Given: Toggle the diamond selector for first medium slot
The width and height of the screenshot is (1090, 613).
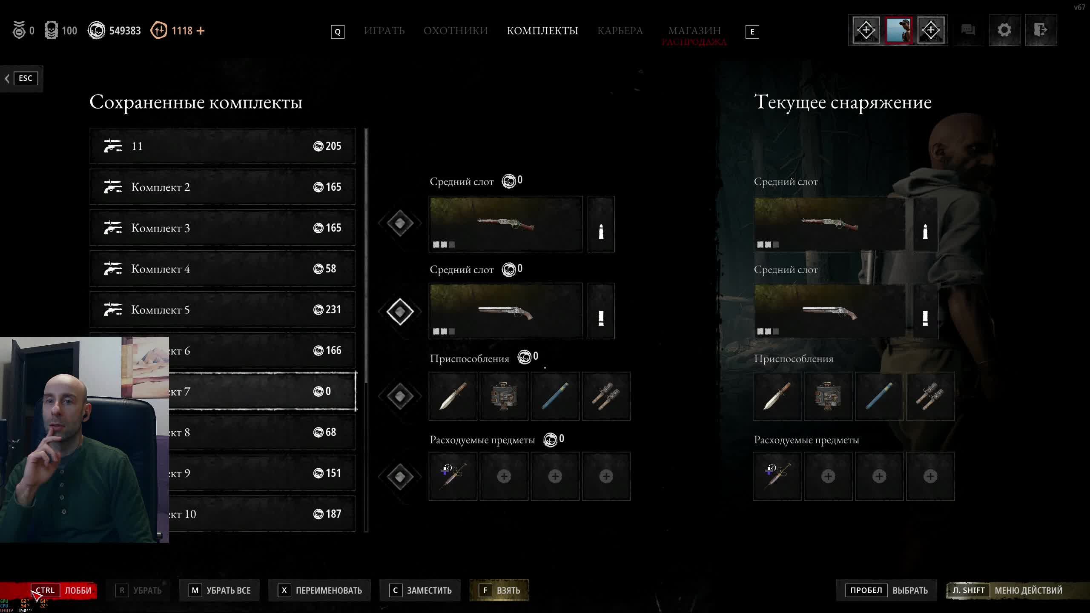Looking at the screenshot, I should click(400, 223).
